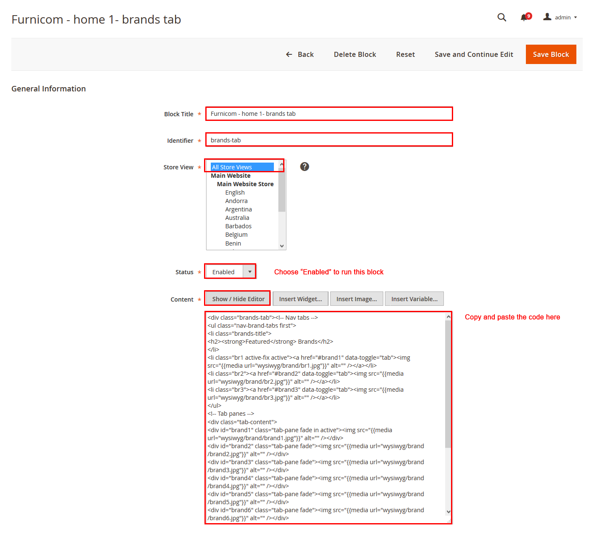
Task: Select Australia store view
Action: pos(237,218)
